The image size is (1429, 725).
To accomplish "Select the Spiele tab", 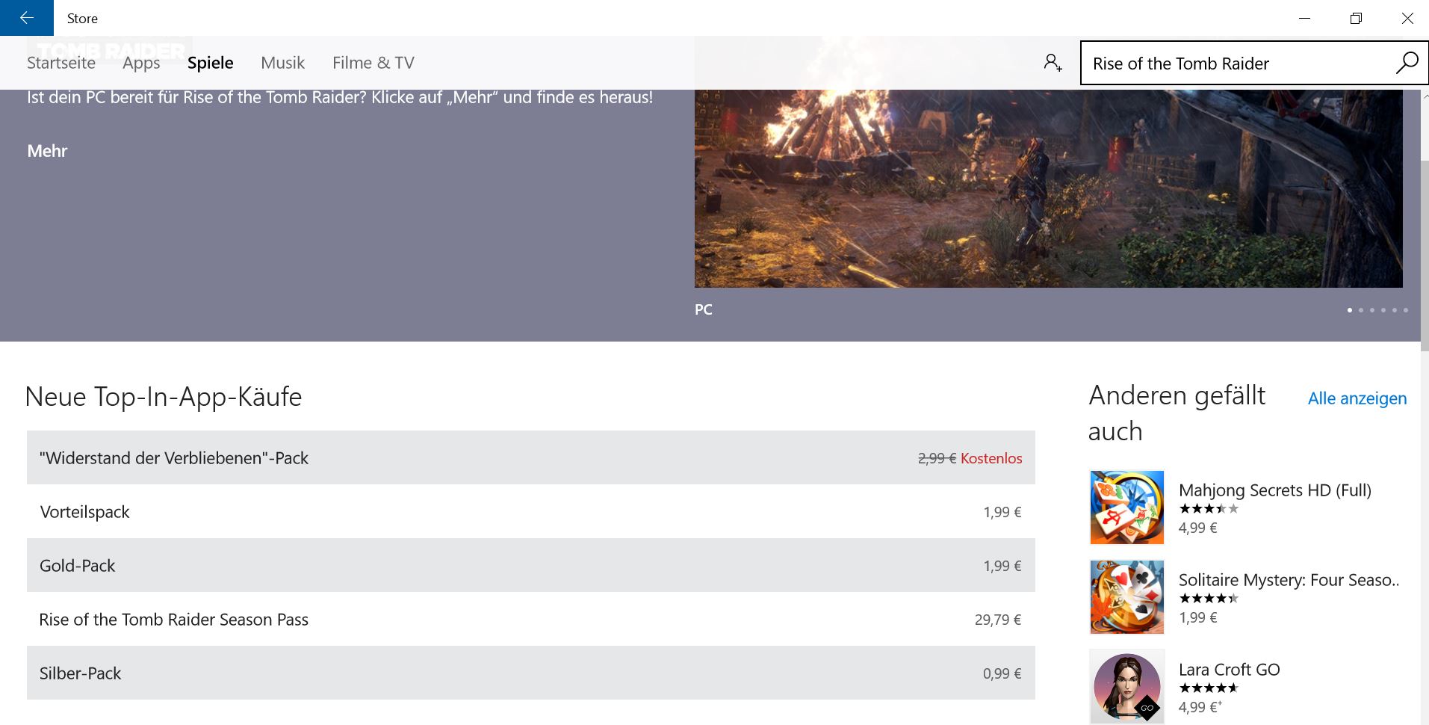I will (211, 63).
